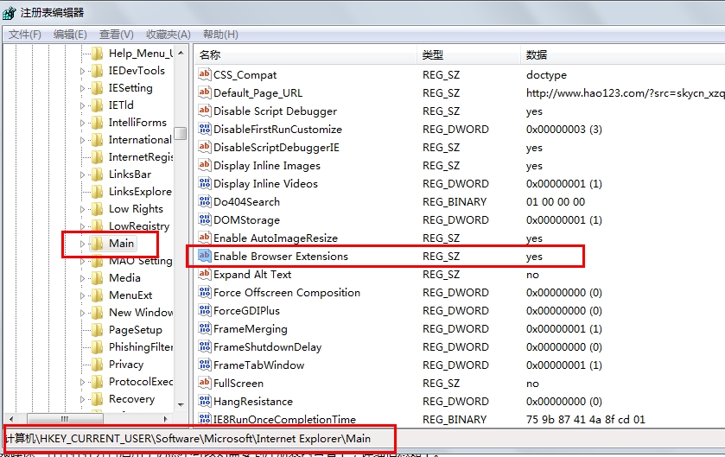The width and height of the screenshot is (725, 457).
Task: Select the Default_Page_URL value entry
Action: pyautogui.click(x=258, y=93)
